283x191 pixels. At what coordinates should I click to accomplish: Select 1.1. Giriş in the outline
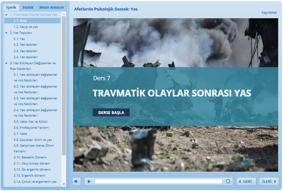32,20
